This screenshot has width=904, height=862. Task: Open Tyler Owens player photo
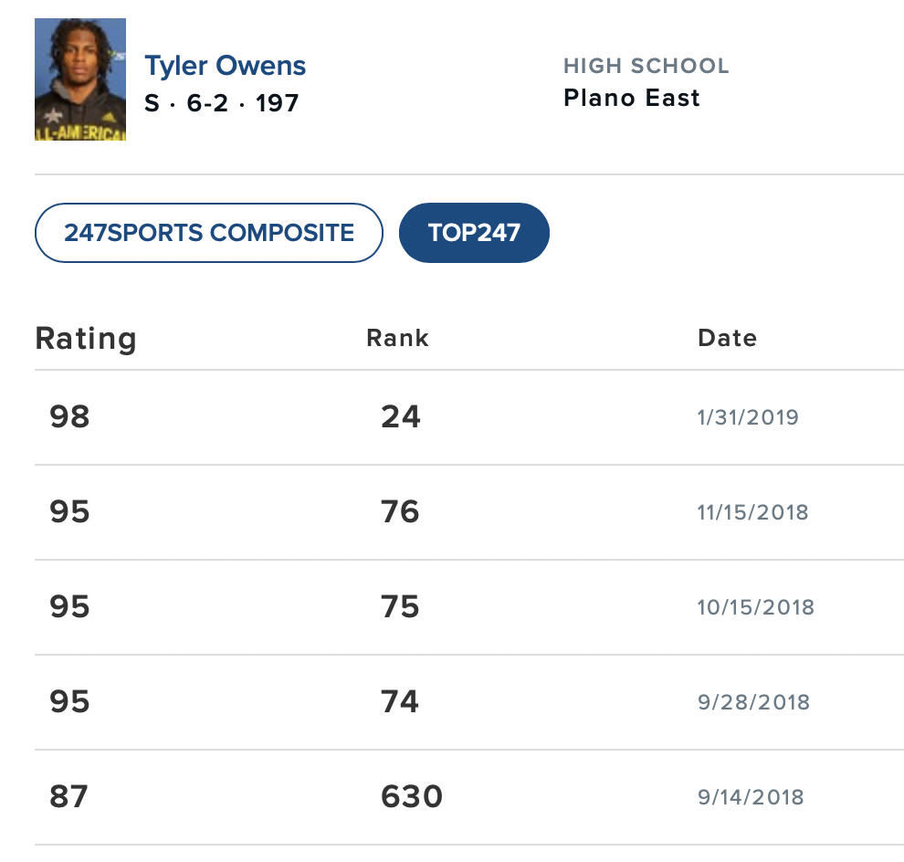[x=80, y=79]
